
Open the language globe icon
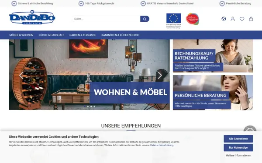(224, 19)
